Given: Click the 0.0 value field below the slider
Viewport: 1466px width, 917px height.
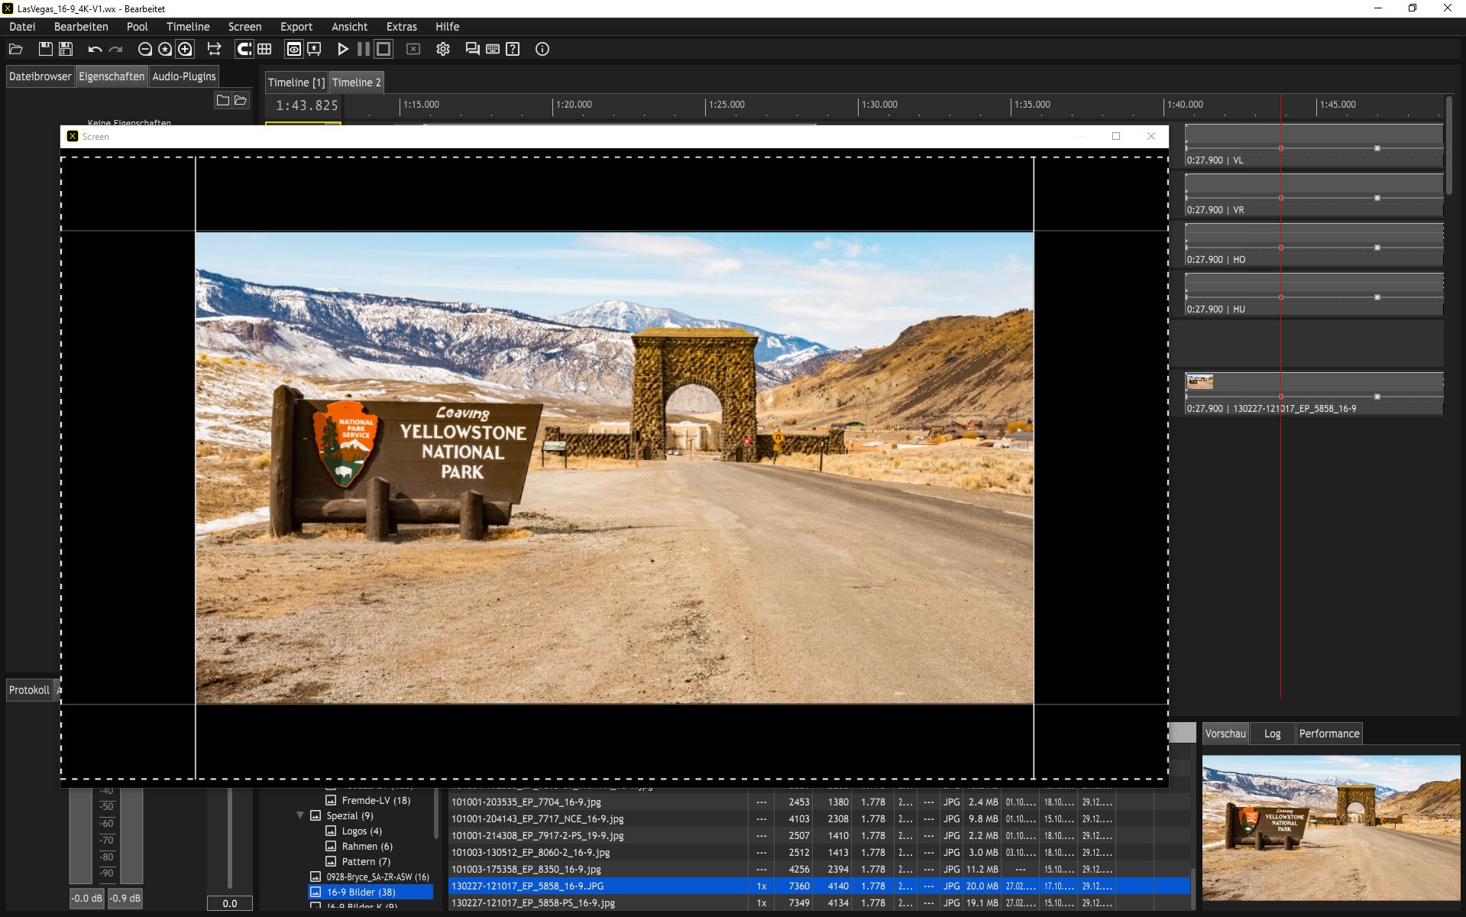Looking at the screenshot, I should [x=230, y=903].
